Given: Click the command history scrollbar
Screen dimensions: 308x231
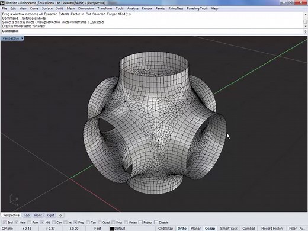Looking at the screenshot, I should pyautogui.click(x=306, y=21).
